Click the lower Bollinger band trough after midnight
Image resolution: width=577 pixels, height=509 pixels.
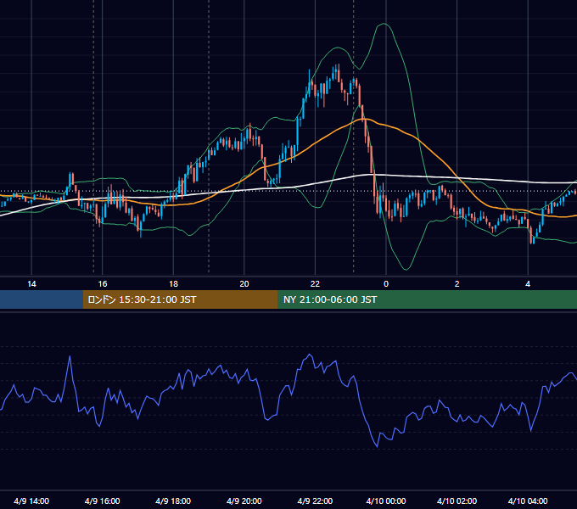[406, 269]
